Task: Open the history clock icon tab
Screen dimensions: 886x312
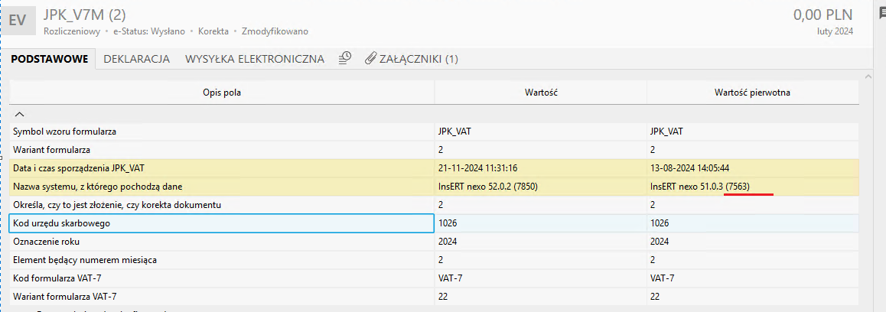Action: point(344,58)
